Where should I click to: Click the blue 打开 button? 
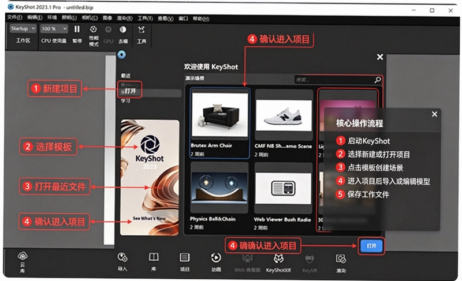coord(371,246)
